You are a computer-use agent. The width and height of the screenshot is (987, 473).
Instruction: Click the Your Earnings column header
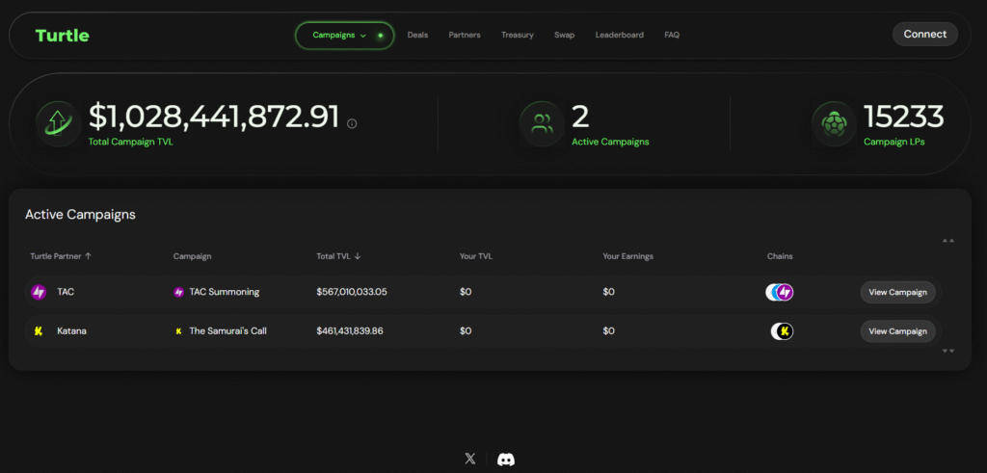pyautogui.click(x=627, y=256)
